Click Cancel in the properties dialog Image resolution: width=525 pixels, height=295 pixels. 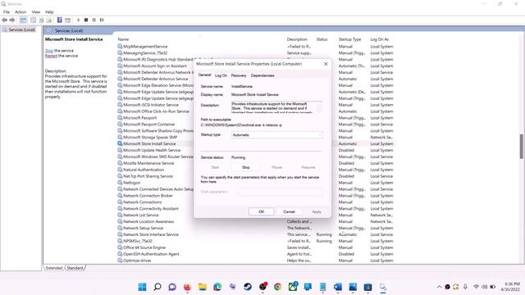(x=289, y=211)
